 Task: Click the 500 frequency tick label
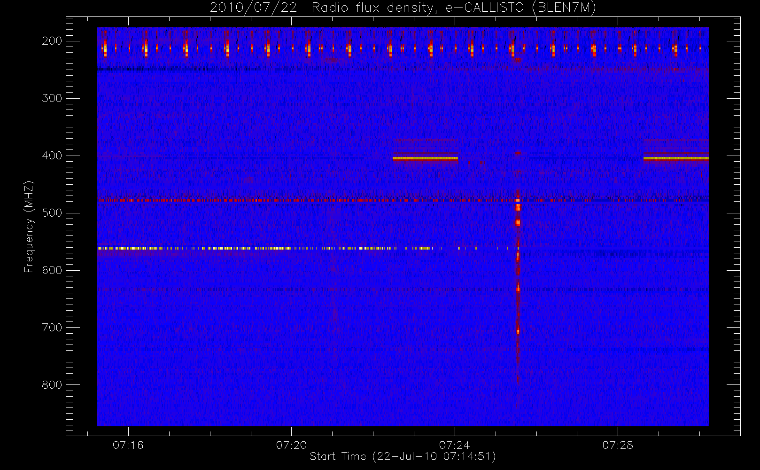click(52, 213)
